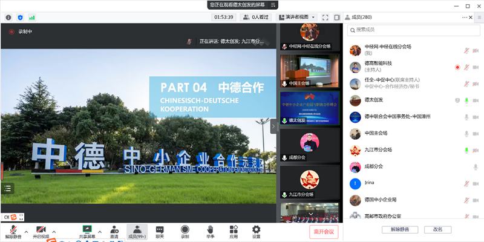
Task: Click the 01:53:39 meeting timer
Action: click(x=223, y=18)
